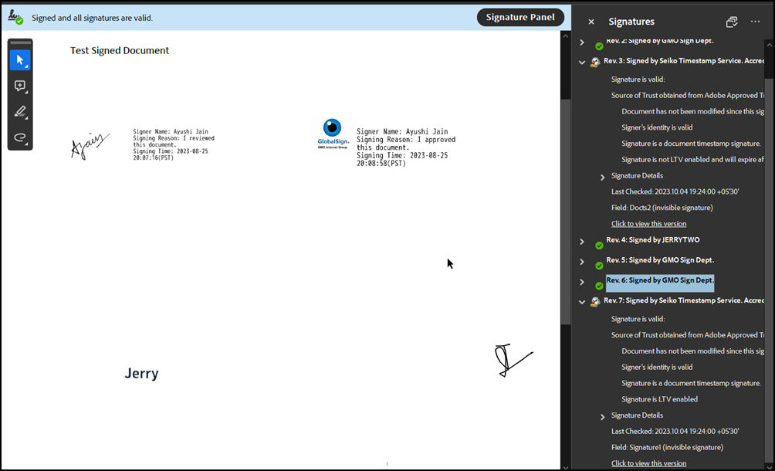Image resolution: width=775 pixels, height=471 pixels.
Task: Pick the freehand draw loop tool
Action: (20, 137)
